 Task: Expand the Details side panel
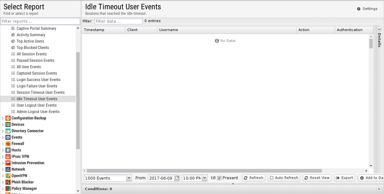click(x=379, y=29)
